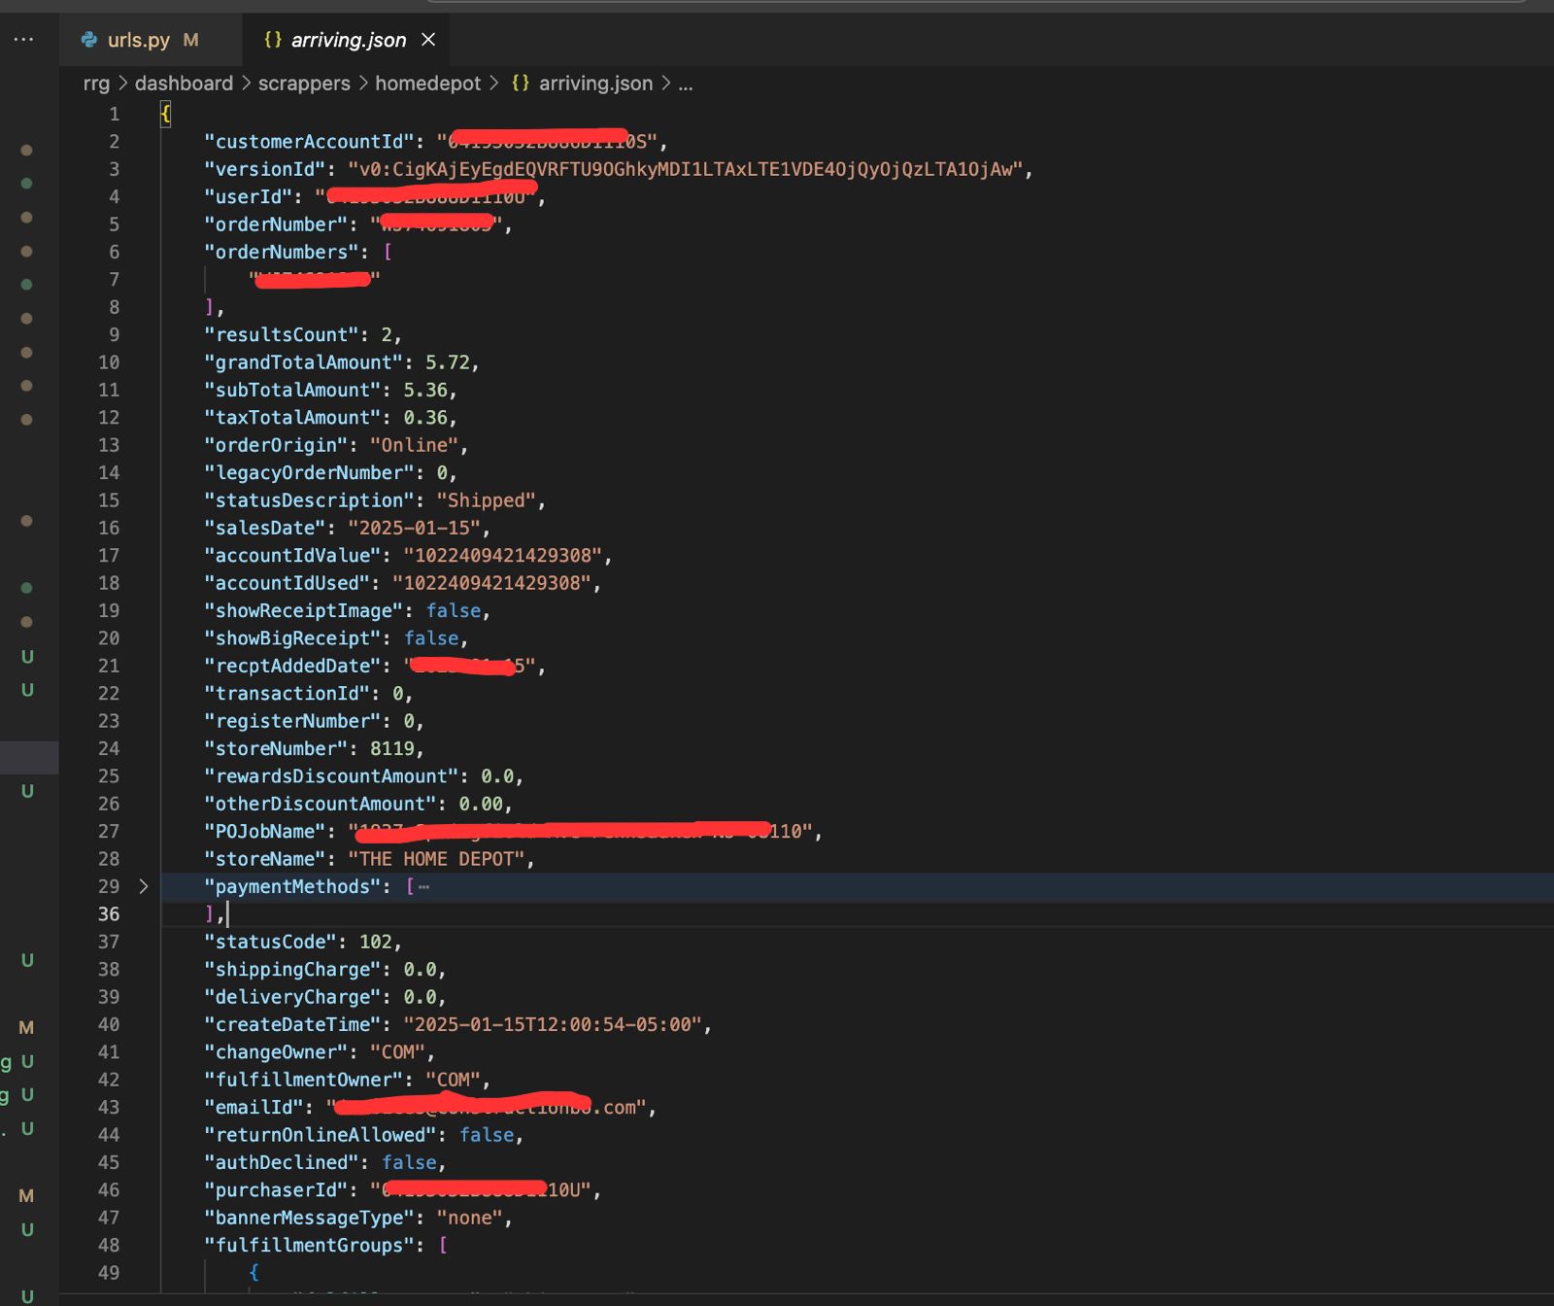Click showReceiptImage false value
Viewport: 1554px width, 1306px height.
[x=453, y=610]
